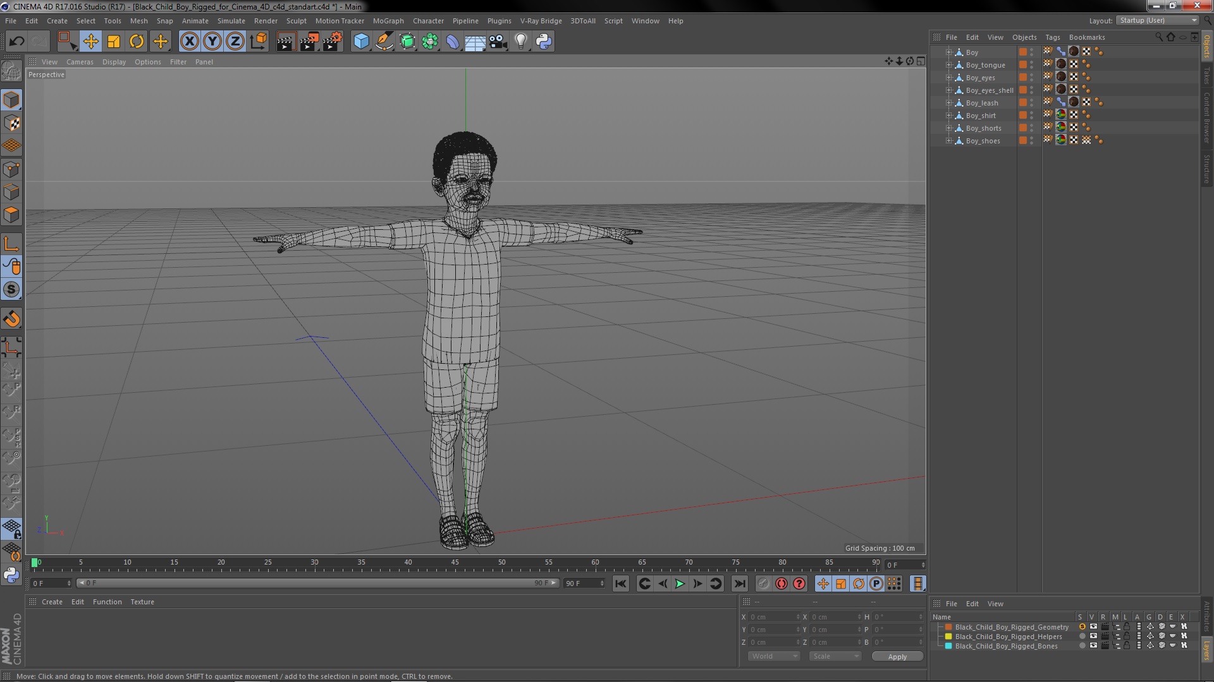Expand the Boy_shirt object tree
Viewport: 1214px width, 682px height.
click(x=948, y=116)
